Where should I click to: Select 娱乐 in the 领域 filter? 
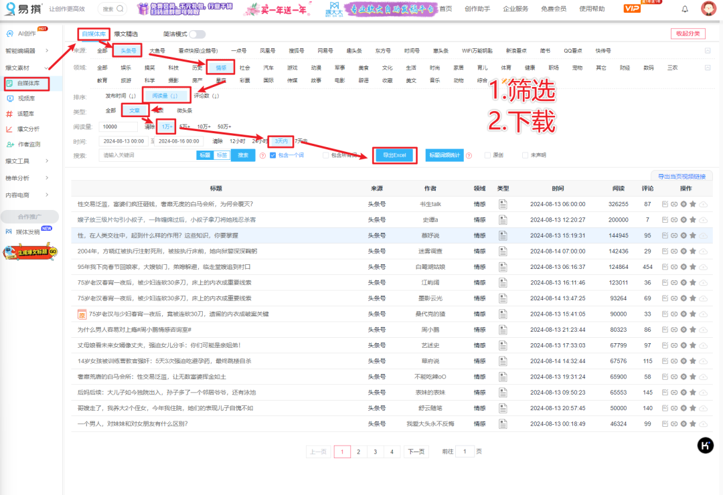126,68
